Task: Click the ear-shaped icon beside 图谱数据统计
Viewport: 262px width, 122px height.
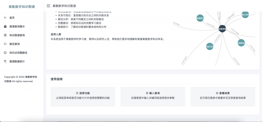Action: [5, 61]
